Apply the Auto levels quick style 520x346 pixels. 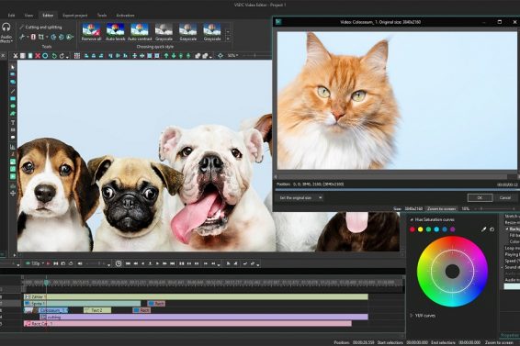(116, 32)
